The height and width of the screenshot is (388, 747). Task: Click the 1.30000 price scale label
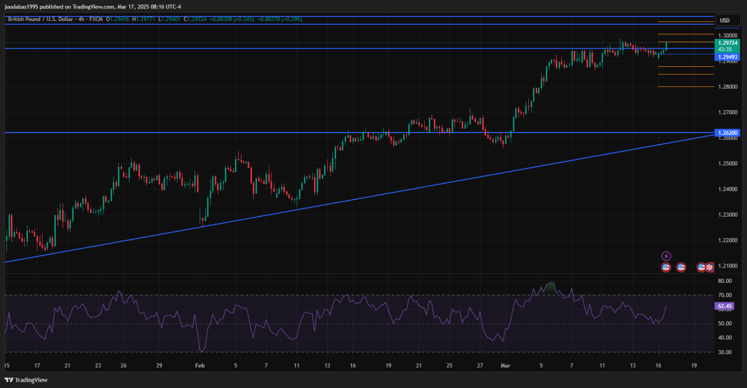click(728, 36)
